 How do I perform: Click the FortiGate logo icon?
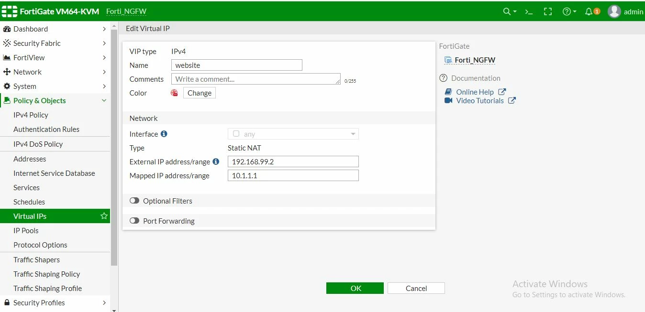pos(10,11)
